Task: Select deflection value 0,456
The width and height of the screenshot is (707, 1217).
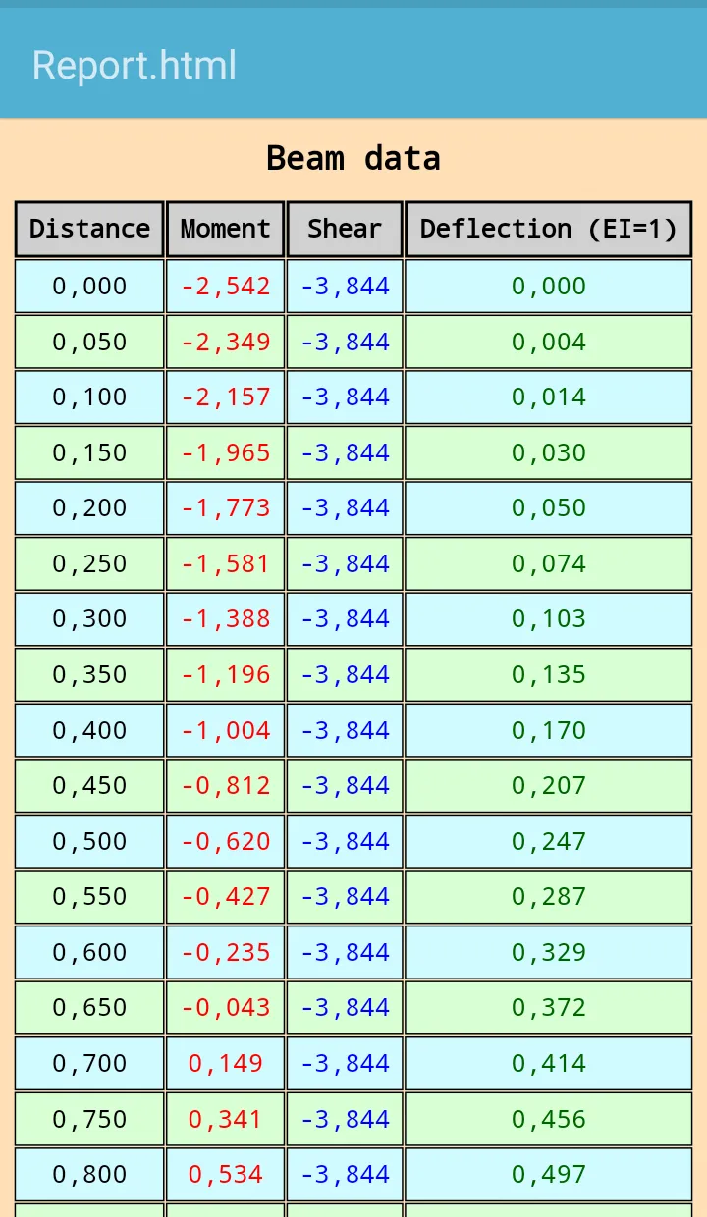Action: coord(549,1119)
